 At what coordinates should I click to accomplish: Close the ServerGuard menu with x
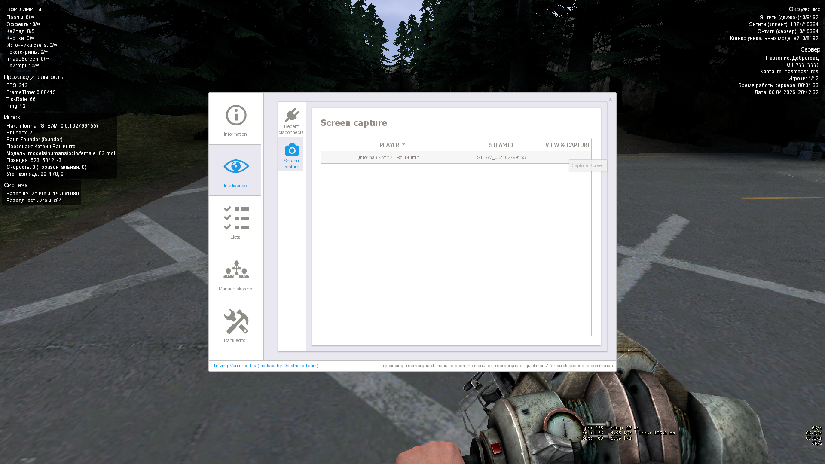click(610, 99)
